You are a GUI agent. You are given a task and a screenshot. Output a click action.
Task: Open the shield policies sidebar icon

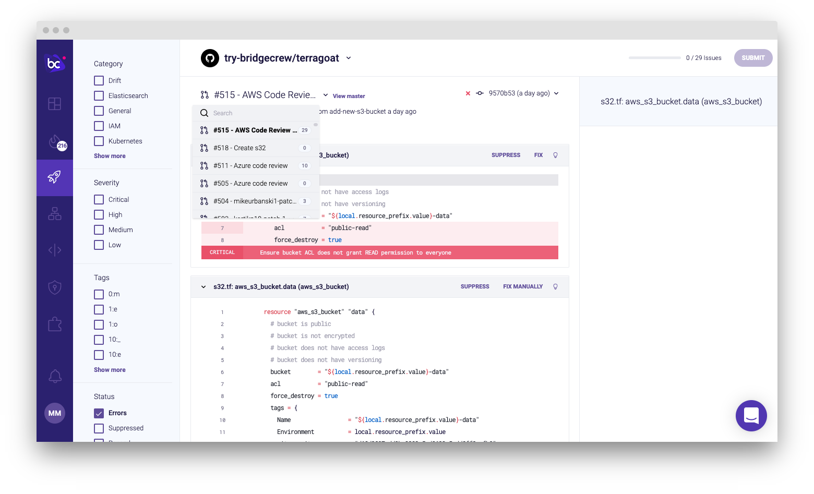point(55,287)
